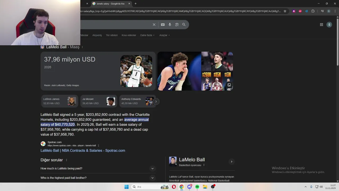
Task: Open File Explorer from the taskbar
Action: pos(205,187)
